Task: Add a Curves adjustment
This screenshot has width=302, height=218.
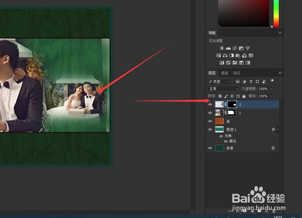Action: click(x=235, y=48)
